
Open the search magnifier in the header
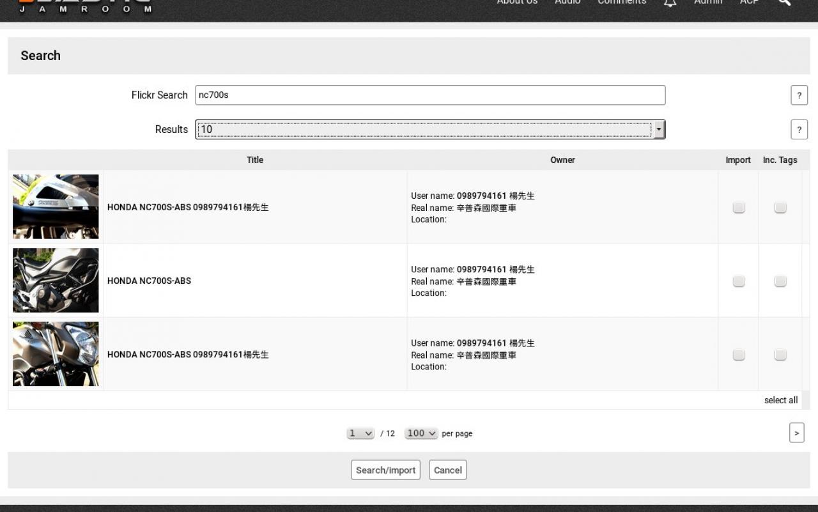pyautogui.click(x=784, y=3)
